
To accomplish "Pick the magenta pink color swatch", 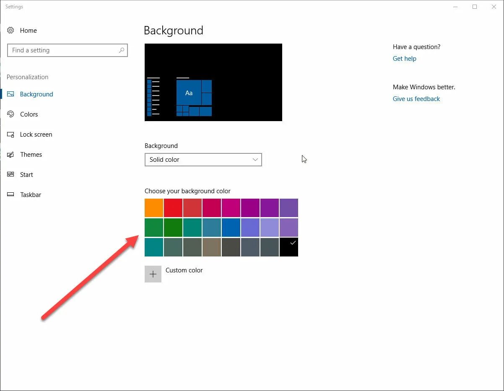I will pyautogui.click(x=231, y=208).
